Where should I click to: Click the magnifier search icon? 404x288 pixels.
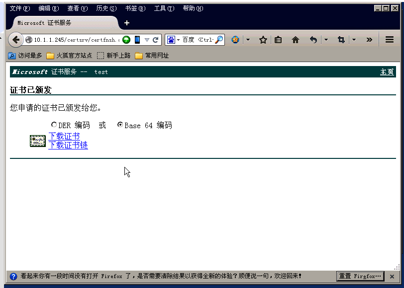pyautogui.click(x=219, y=40)
